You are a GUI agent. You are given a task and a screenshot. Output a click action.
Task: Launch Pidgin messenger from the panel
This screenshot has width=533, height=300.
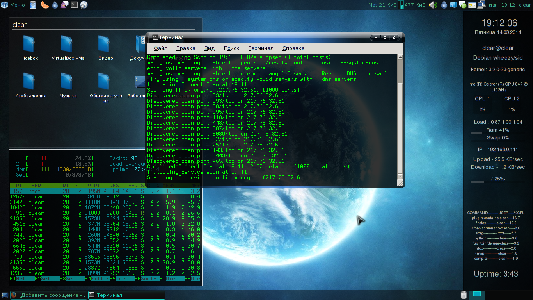point(64,5)
